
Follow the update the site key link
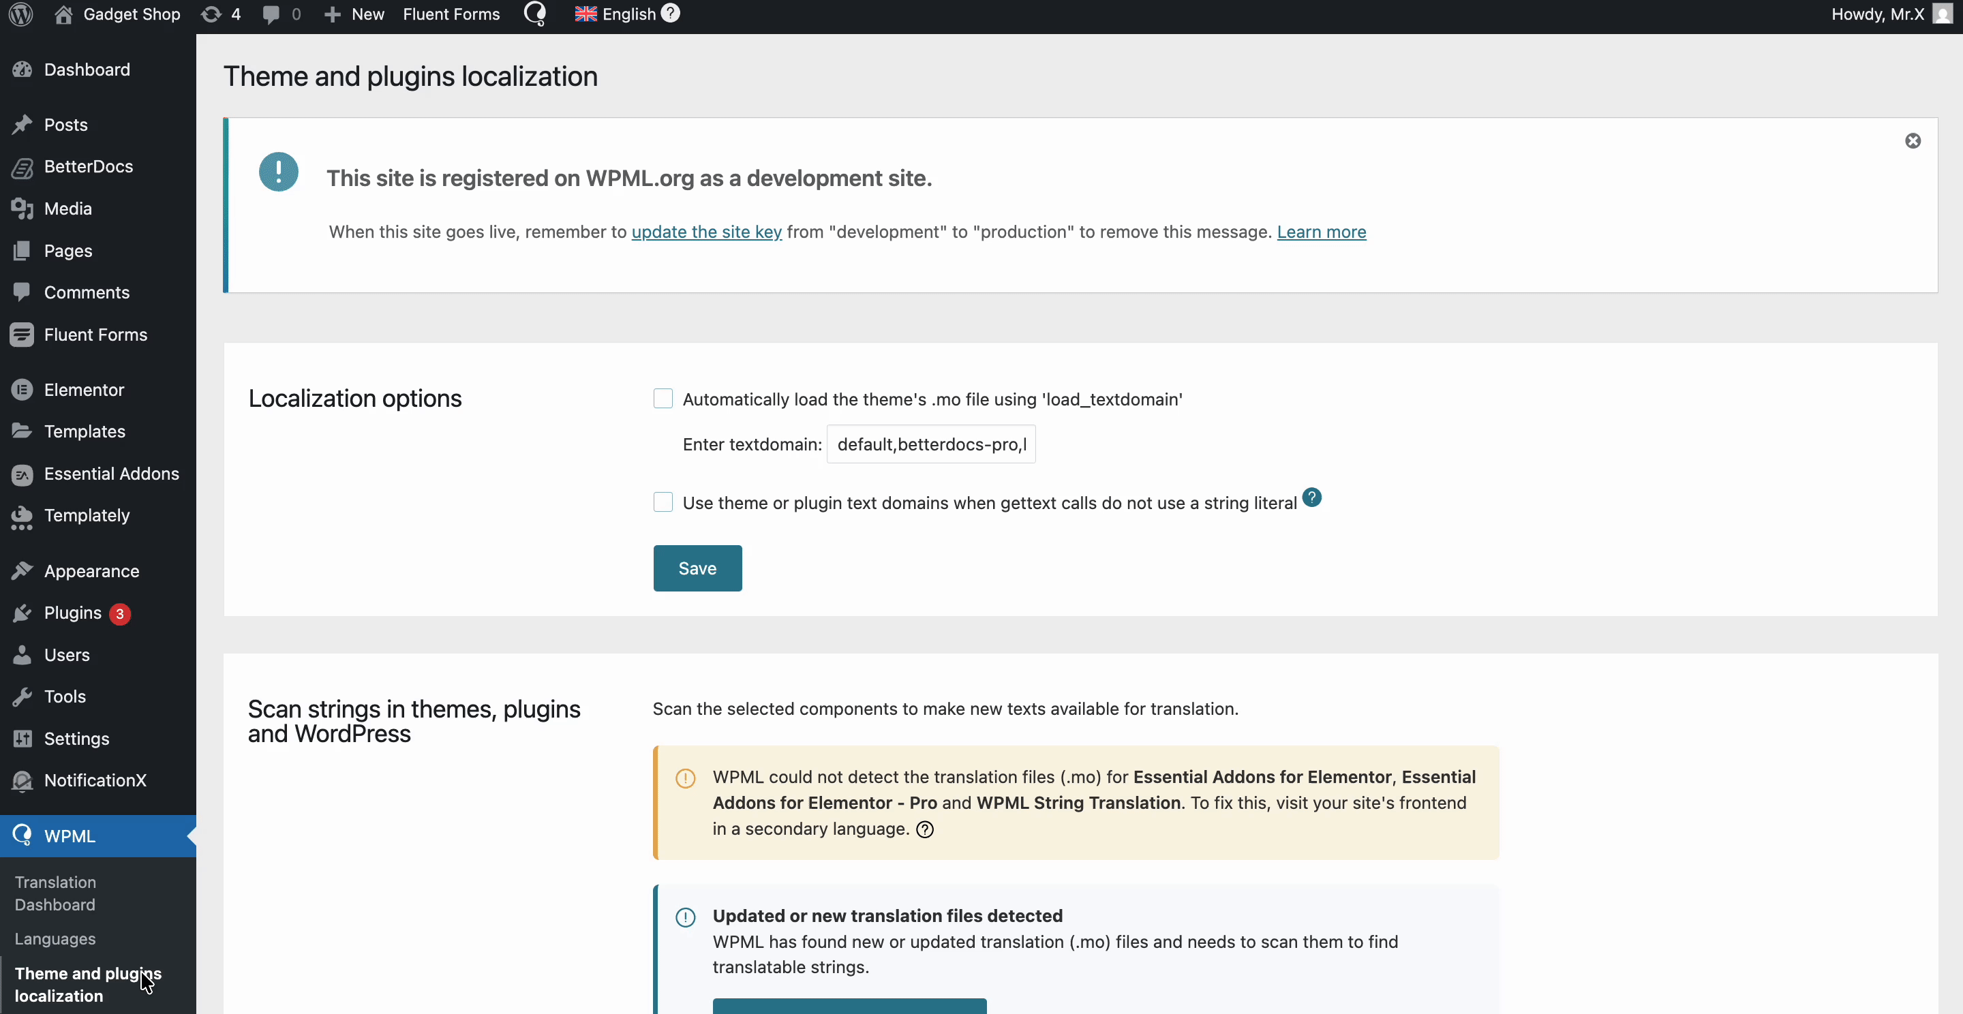(705, 232)
